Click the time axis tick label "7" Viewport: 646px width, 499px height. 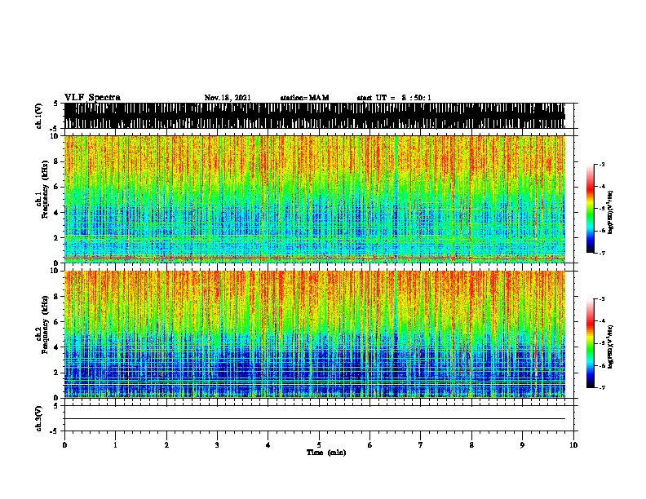[x=421, y=445]
